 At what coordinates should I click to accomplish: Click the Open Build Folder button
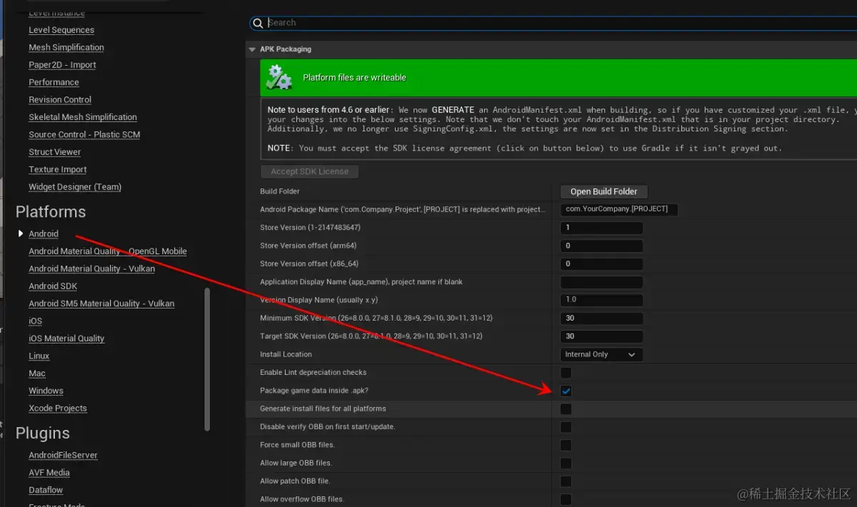point(603,191)
